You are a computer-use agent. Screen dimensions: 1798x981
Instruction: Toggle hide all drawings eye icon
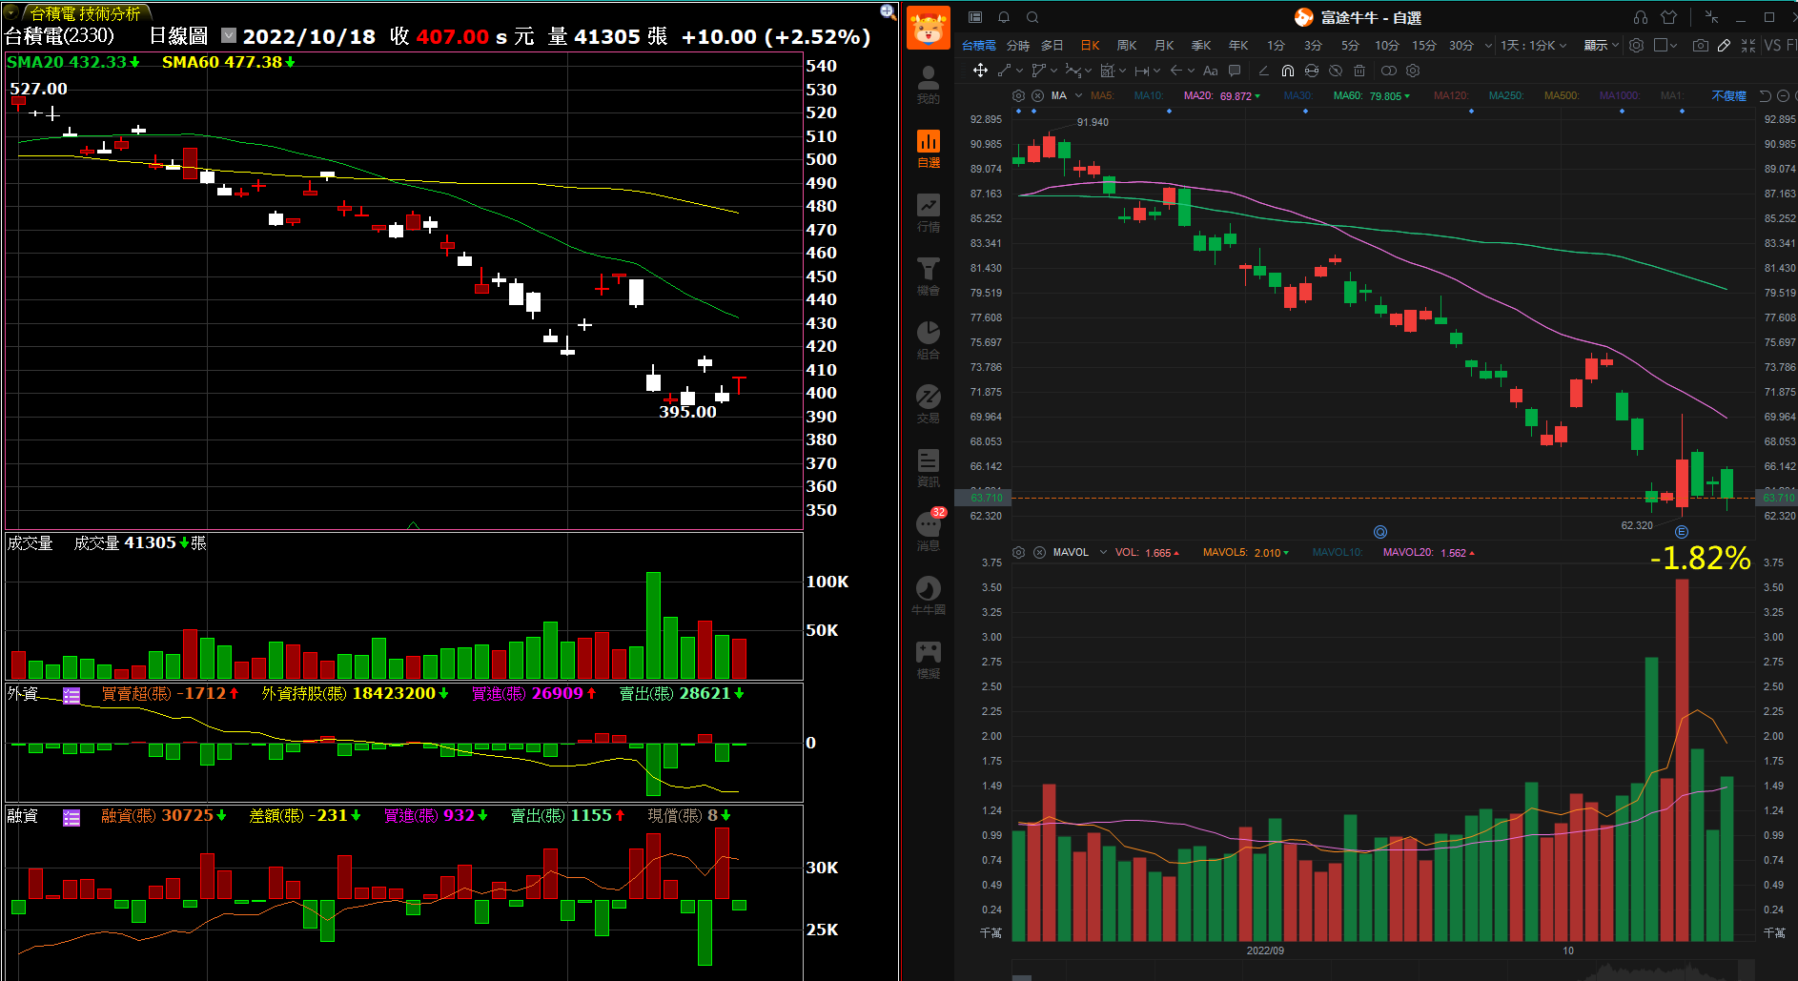click(x=1336, y=71)
